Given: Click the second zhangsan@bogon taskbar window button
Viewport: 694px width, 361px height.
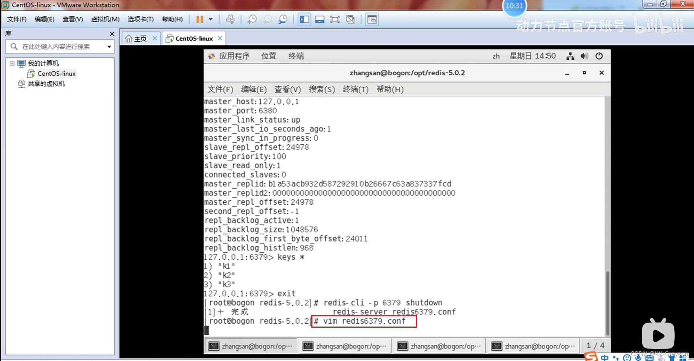Looking at the screenshot, I should [x=345, y=346].
